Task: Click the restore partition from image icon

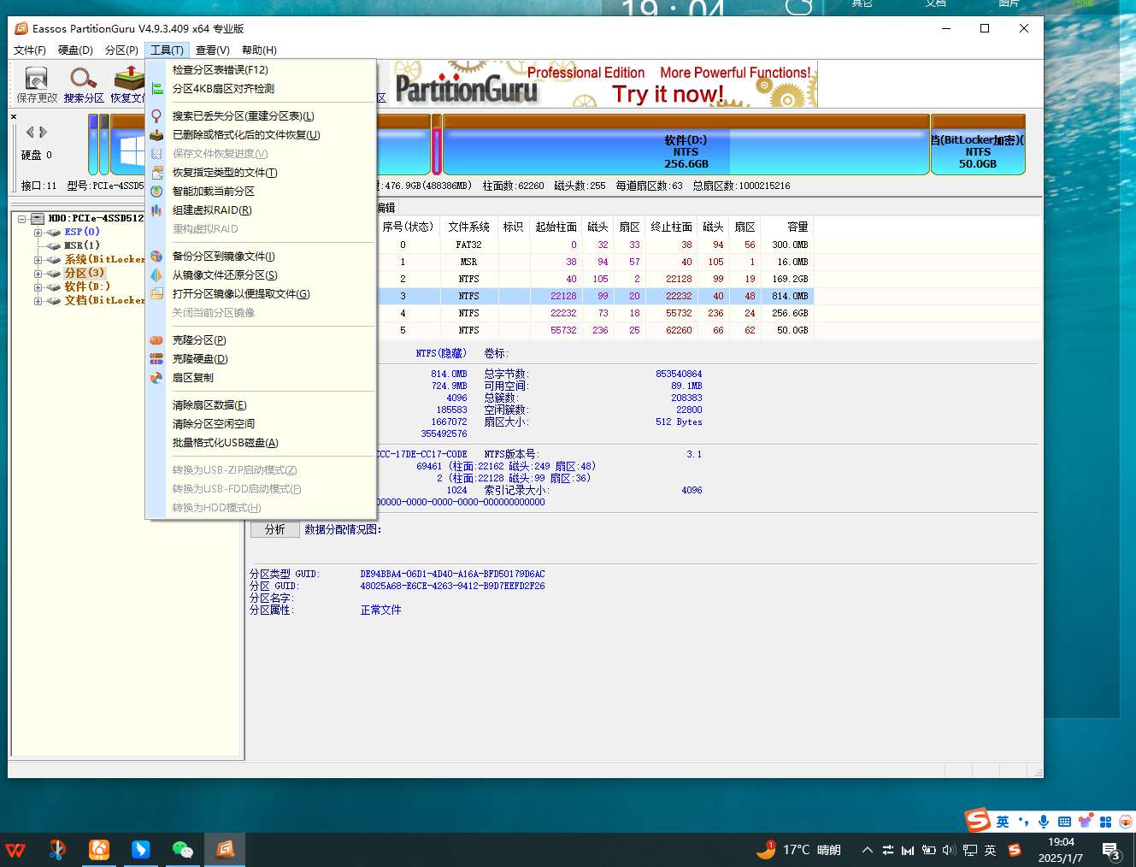Action: [x=156, y=275]
